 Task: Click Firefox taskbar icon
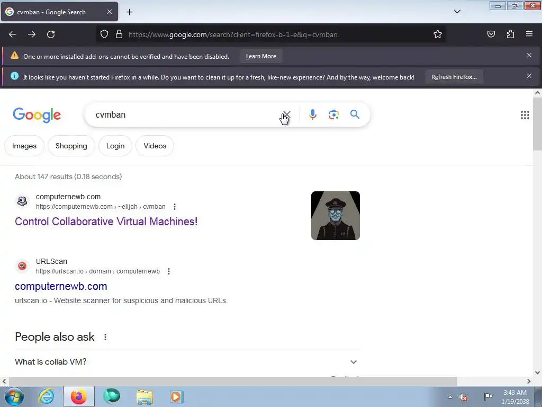pos(79,396)
